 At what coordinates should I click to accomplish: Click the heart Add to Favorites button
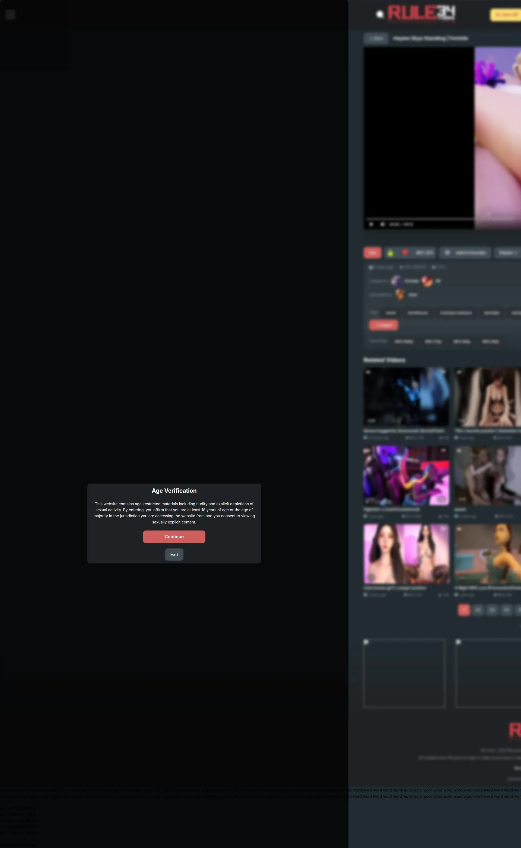tap(466, 253)
